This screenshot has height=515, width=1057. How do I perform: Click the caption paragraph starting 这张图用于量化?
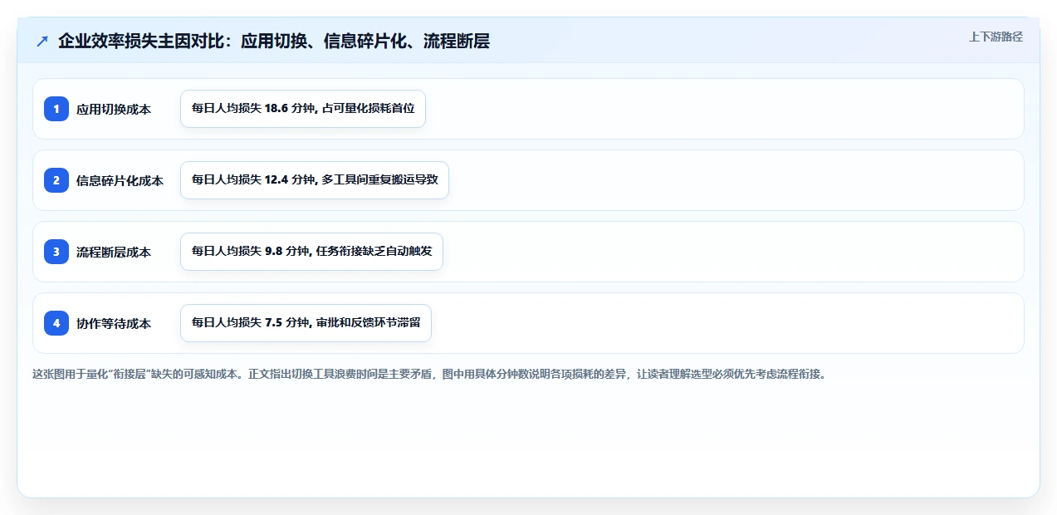[x=429, y=374]
